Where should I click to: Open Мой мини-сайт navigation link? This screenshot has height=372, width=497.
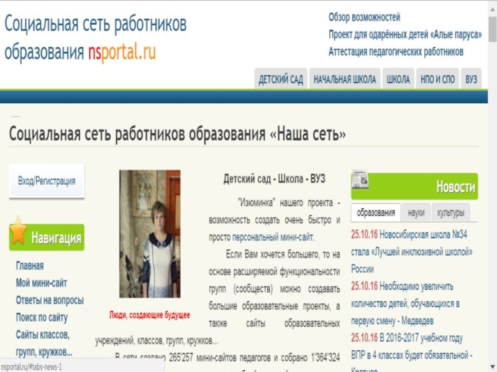(x=41, y=283)
